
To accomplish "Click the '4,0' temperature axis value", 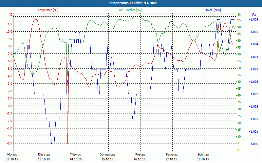I will point(10,76).
